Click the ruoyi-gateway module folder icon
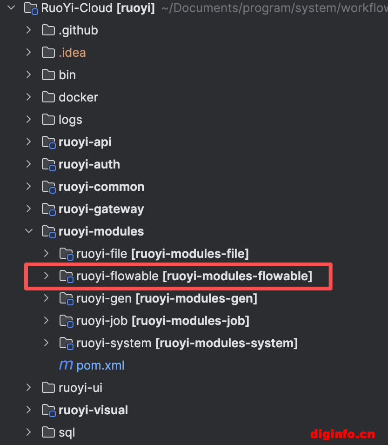This screenshot has height=445, width=388. point(48,209)
